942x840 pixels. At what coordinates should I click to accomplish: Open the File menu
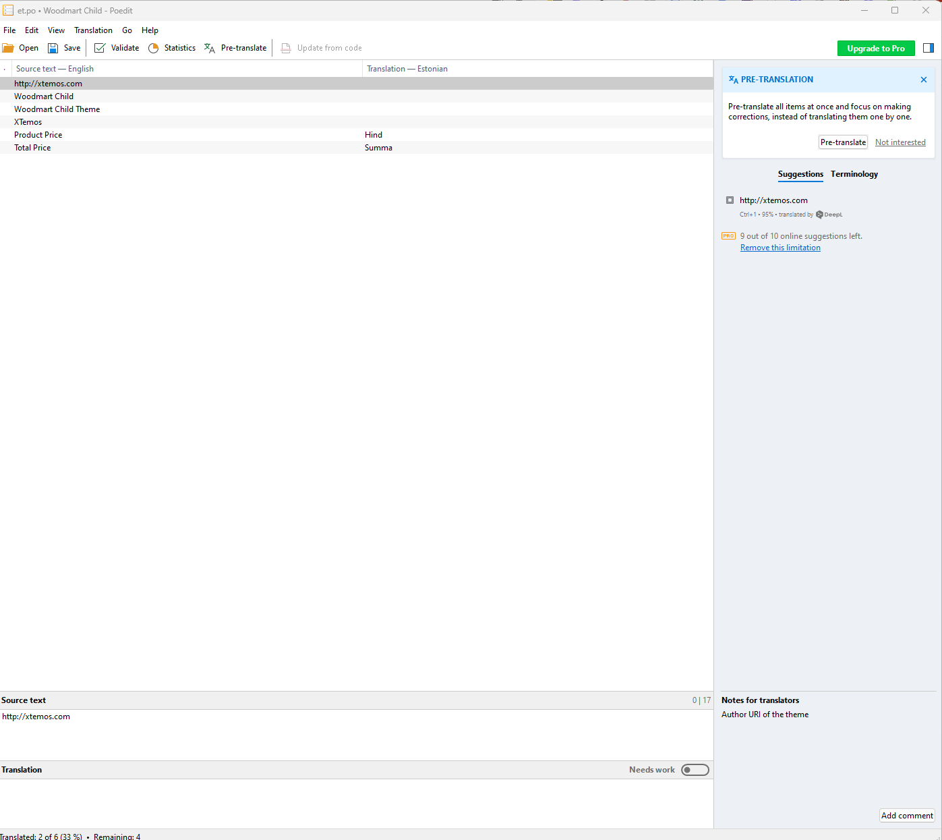click(x=9, y=30)
